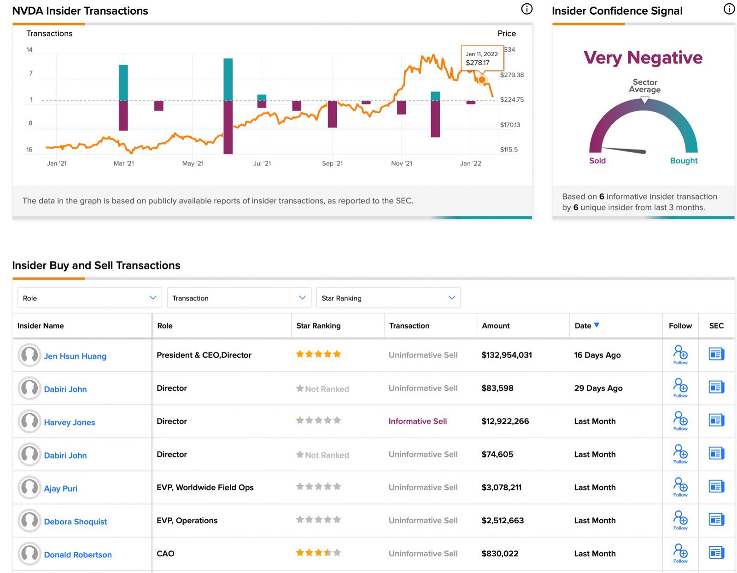The height and width of the screenshot is (573, 737).
Task: Open info icon for Insider Confidence Signal
Action: [729, 9]
